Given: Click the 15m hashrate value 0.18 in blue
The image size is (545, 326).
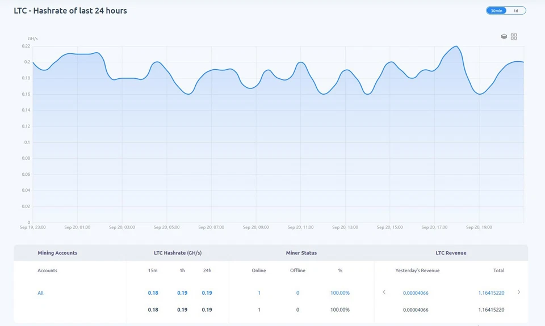Looking at the screenshot, I should pyautogui.click(x=153, y=293).
